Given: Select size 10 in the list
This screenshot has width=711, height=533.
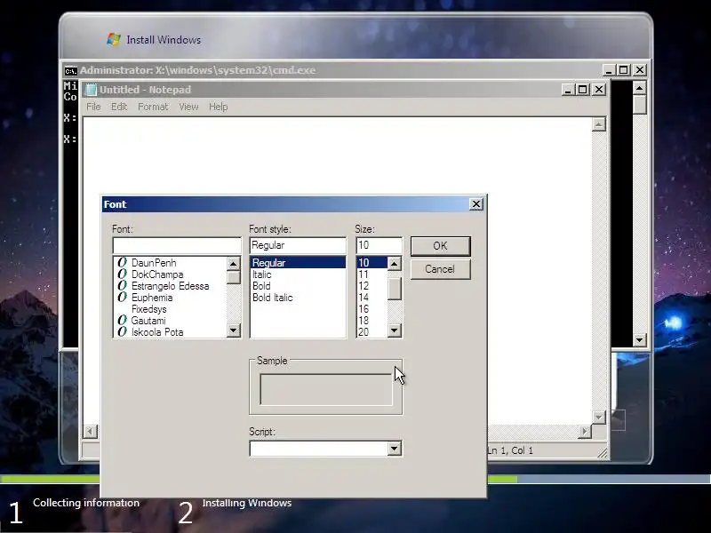Looking at the screenshot, I should pos(372,263).
